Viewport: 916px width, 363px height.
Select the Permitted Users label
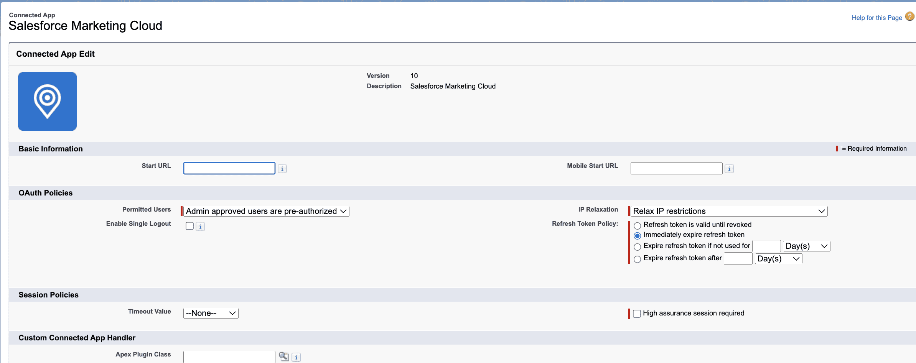pyautogui.click(x=147, y=209)
